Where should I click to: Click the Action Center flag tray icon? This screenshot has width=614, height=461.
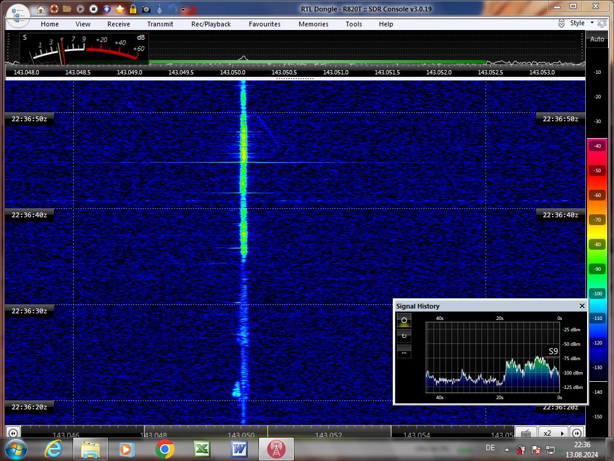(x=536, y=450)
